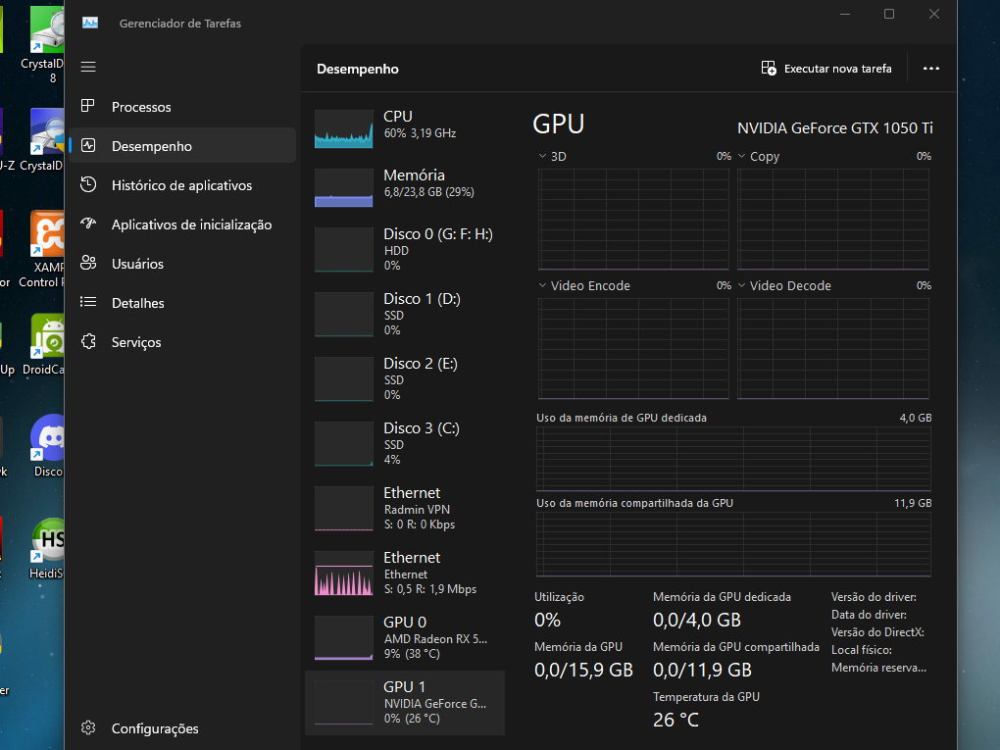Screen dimensions: 1000x750
Task: Click the Data do driver label
Action: [869, 615]
